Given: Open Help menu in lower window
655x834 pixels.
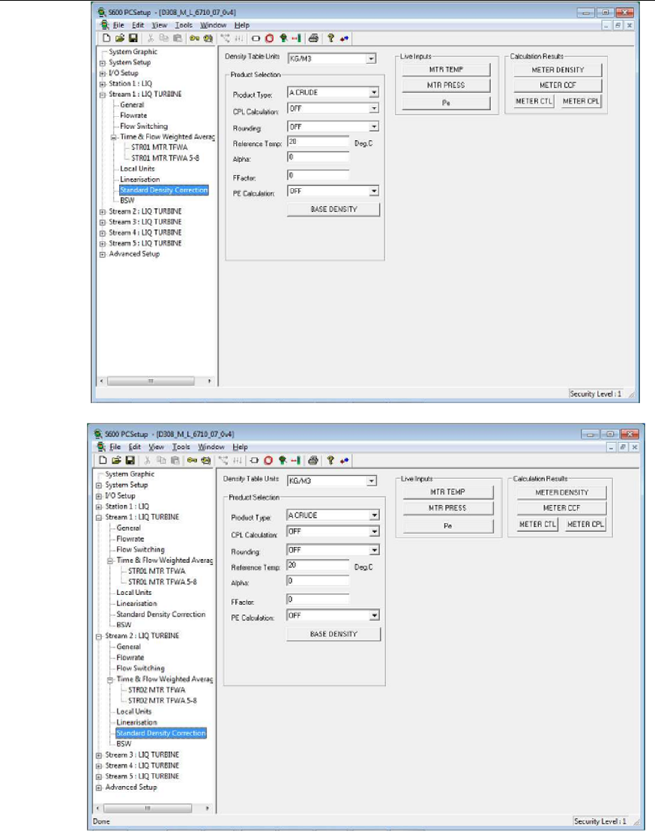Looking at the screenshot, I should click(x=240, y=447).
